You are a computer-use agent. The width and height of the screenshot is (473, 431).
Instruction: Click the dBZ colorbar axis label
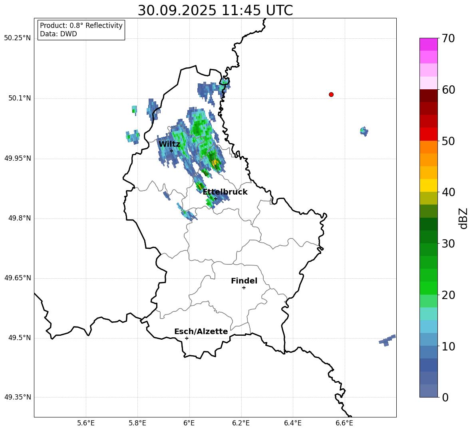pyautogui.click(x=464, y=218)
